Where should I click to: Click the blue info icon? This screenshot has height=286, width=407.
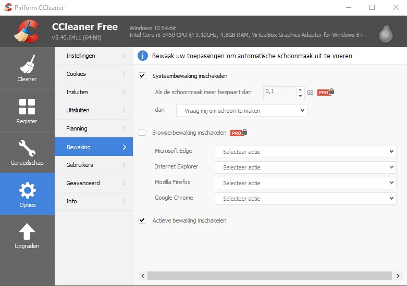coord(142,56)
